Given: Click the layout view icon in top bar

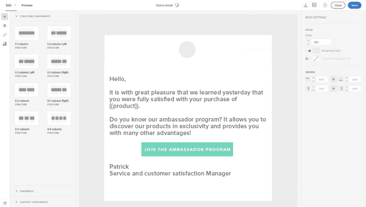Looking at the screenshot, I should [314, 5].
